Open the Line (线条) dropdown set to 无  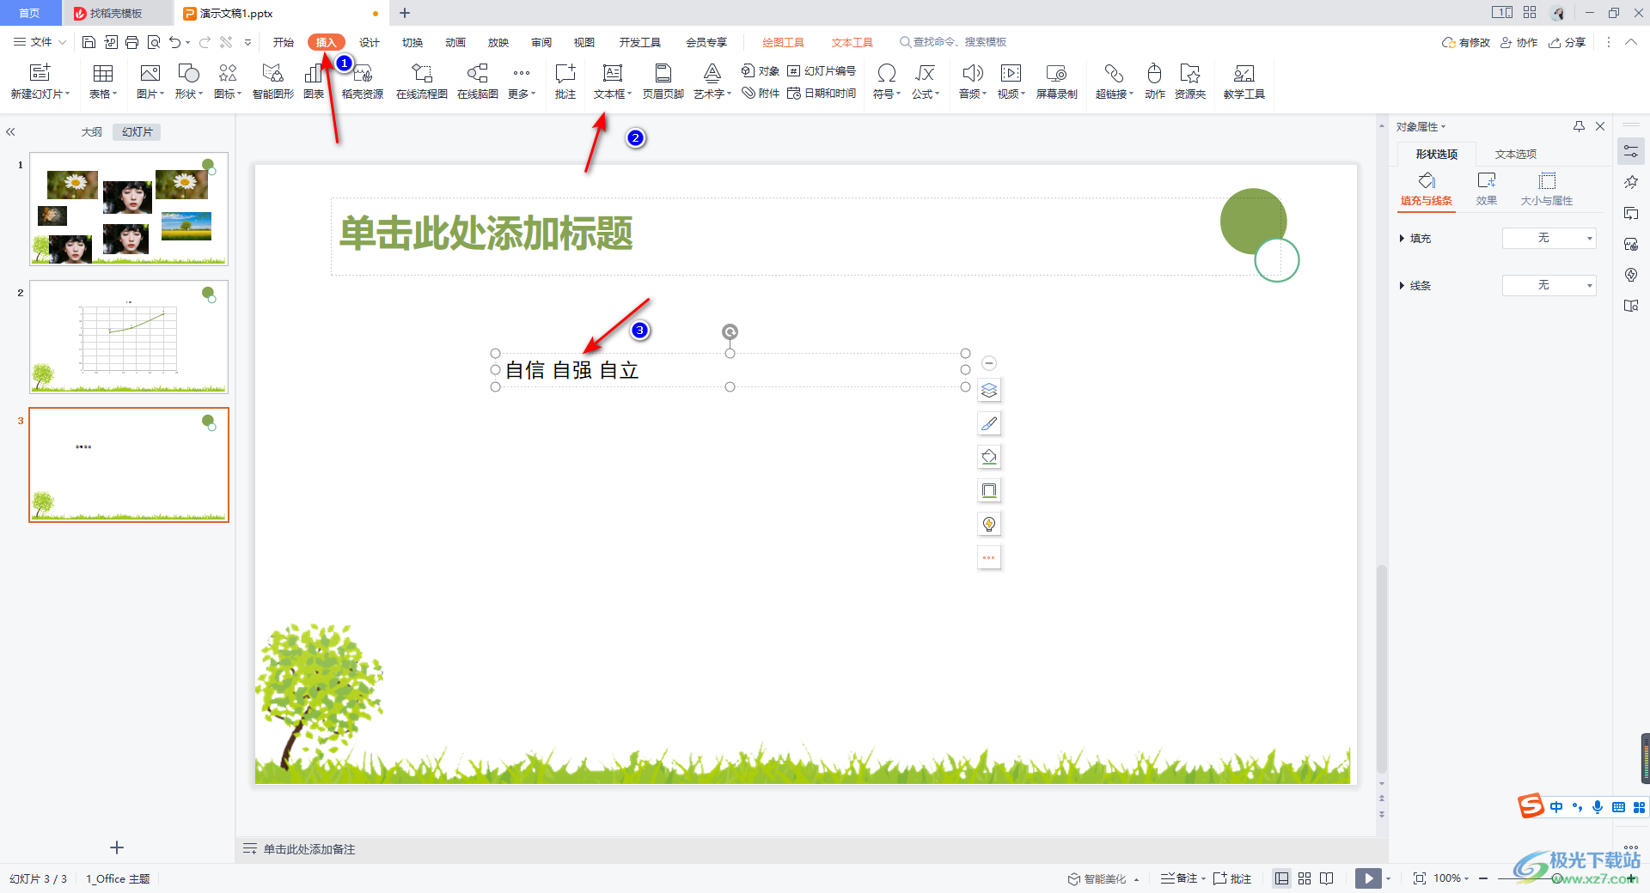[1549, 285]
